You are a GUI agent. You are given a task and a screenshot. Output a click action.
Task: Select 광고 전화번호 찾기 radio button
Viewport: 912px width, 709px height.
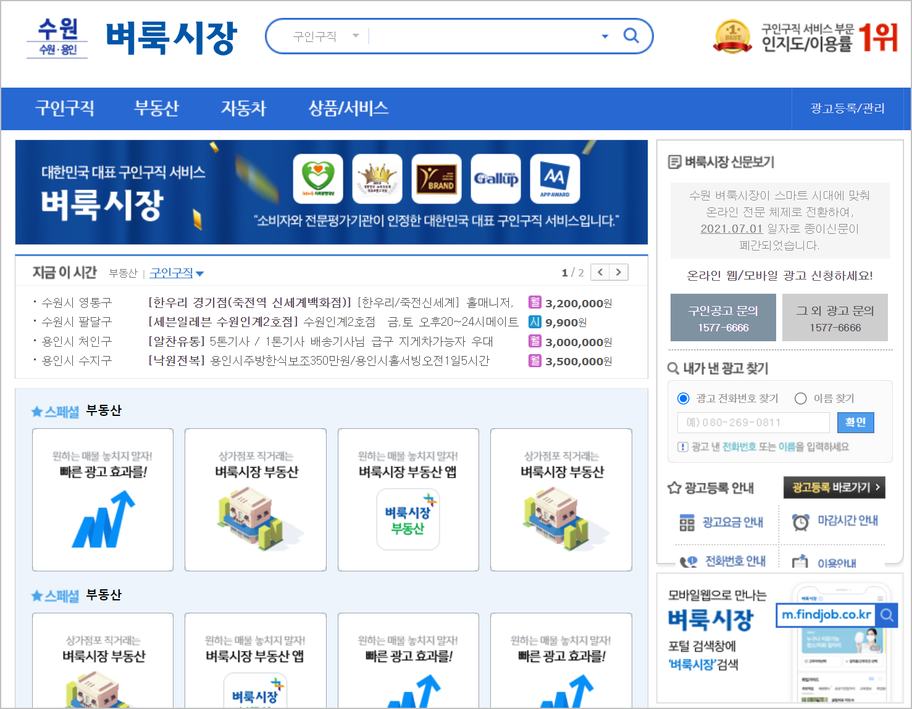pos(683,399)
